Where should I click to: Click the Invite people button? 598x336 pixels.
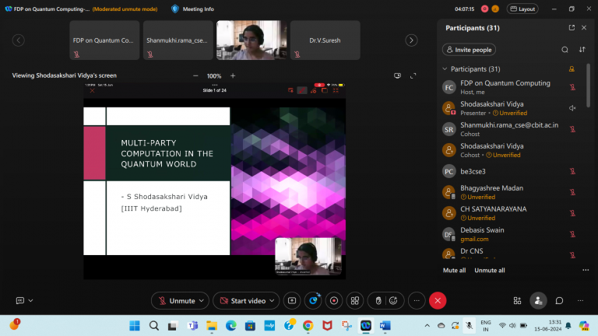click(x=469, y=50)
